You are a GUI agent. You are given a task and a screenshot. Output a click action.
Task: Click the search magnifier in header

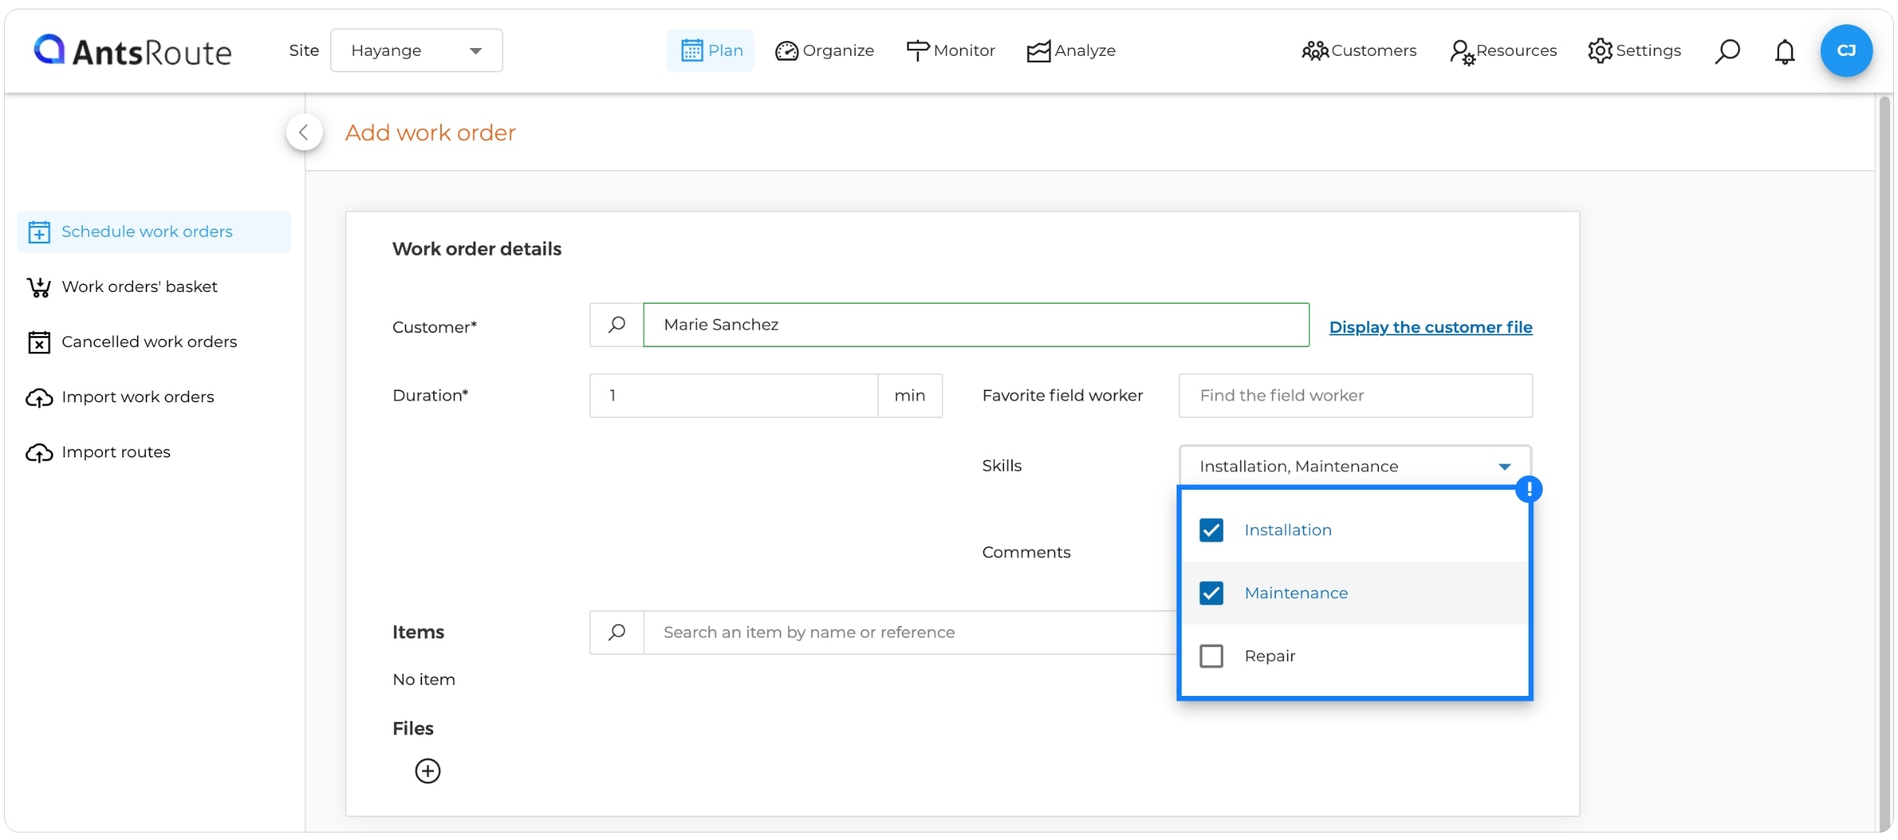[x=1727, y=51]
